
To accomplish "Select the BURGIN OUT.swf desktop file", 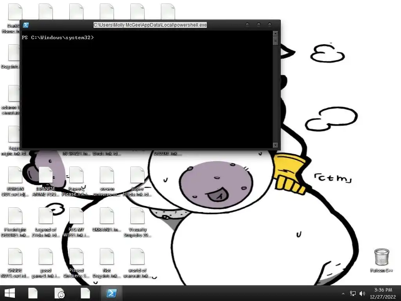I will tap(15, 181).
